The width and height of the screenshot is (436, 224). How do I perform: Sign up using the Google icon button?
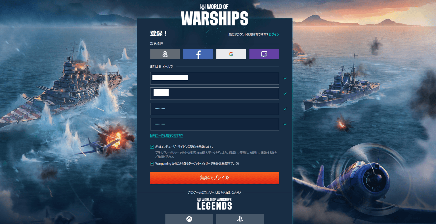tap(231, 54)
